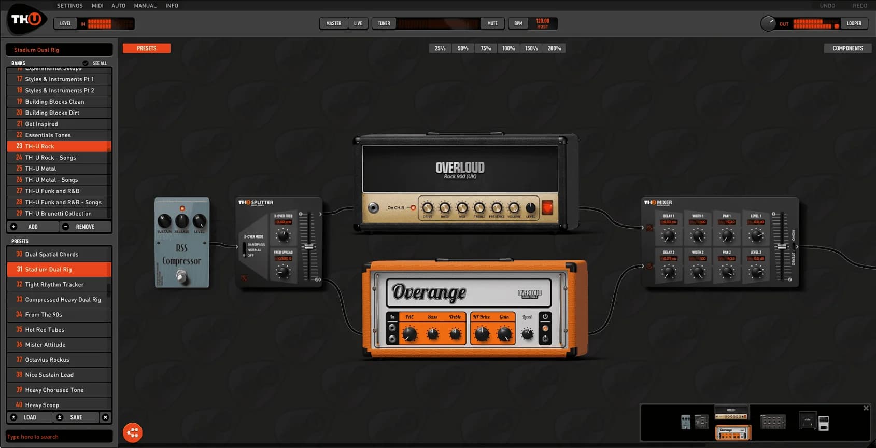Click the Mixer PAN 2 knob

pyautogui.click(x=727, y=271)
